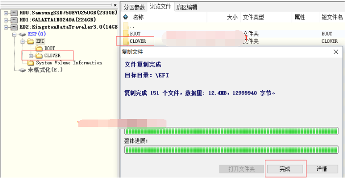The width and height of the screenshot is (353, 180).
Task: Switch to the 扇区编辑 tab
Action: click(x=187, y=7)
